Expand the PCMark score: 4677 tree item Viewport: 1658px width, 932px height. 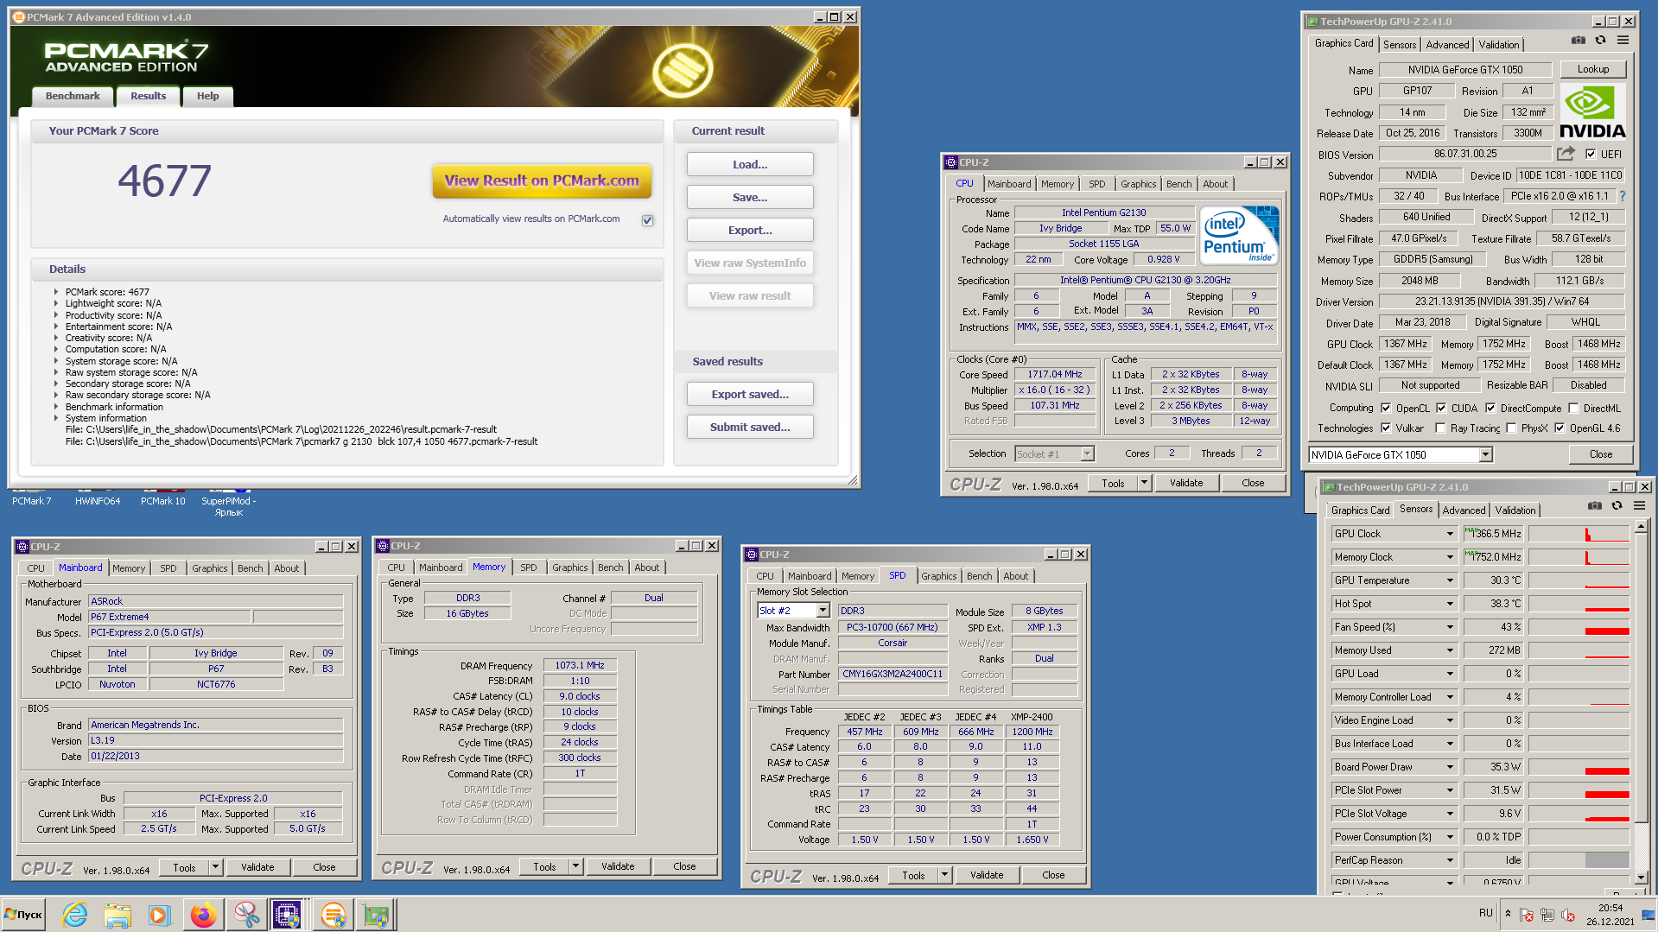click(x=56, y=292)
